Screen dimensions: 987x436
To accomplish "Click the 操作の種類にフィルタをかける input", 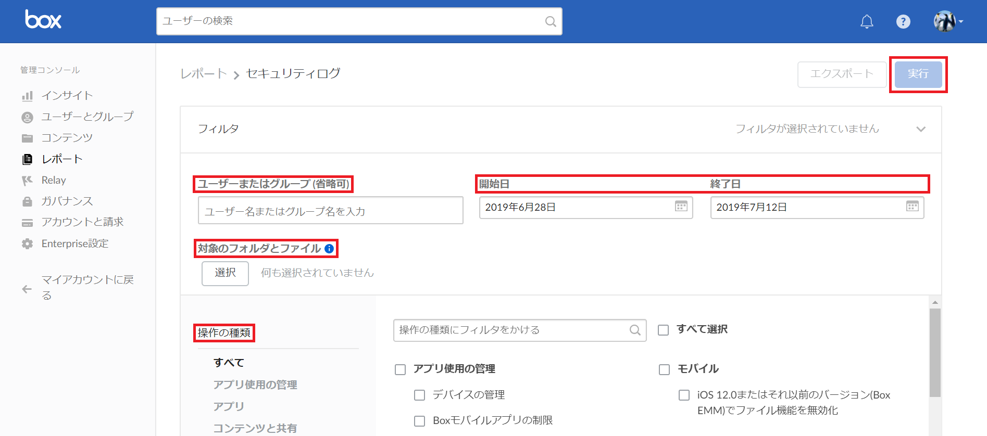I will (x=520, y=330).
